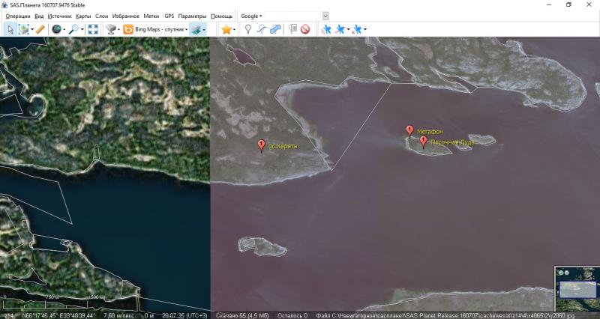Viewport: 600px width, 319px height.
Task: Select the arrow cursor move tool
Action: pyautogui.click(x=10, y=29)
